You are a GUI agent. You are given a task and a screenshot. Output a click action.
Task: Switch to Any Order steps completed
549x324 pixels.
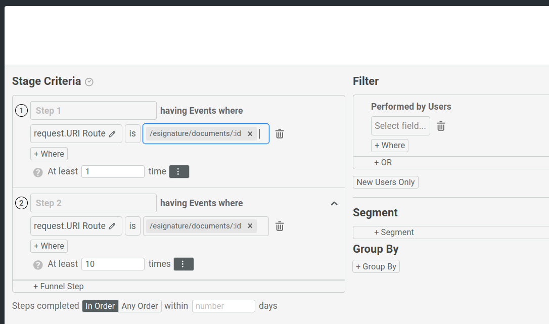point(140,306)
